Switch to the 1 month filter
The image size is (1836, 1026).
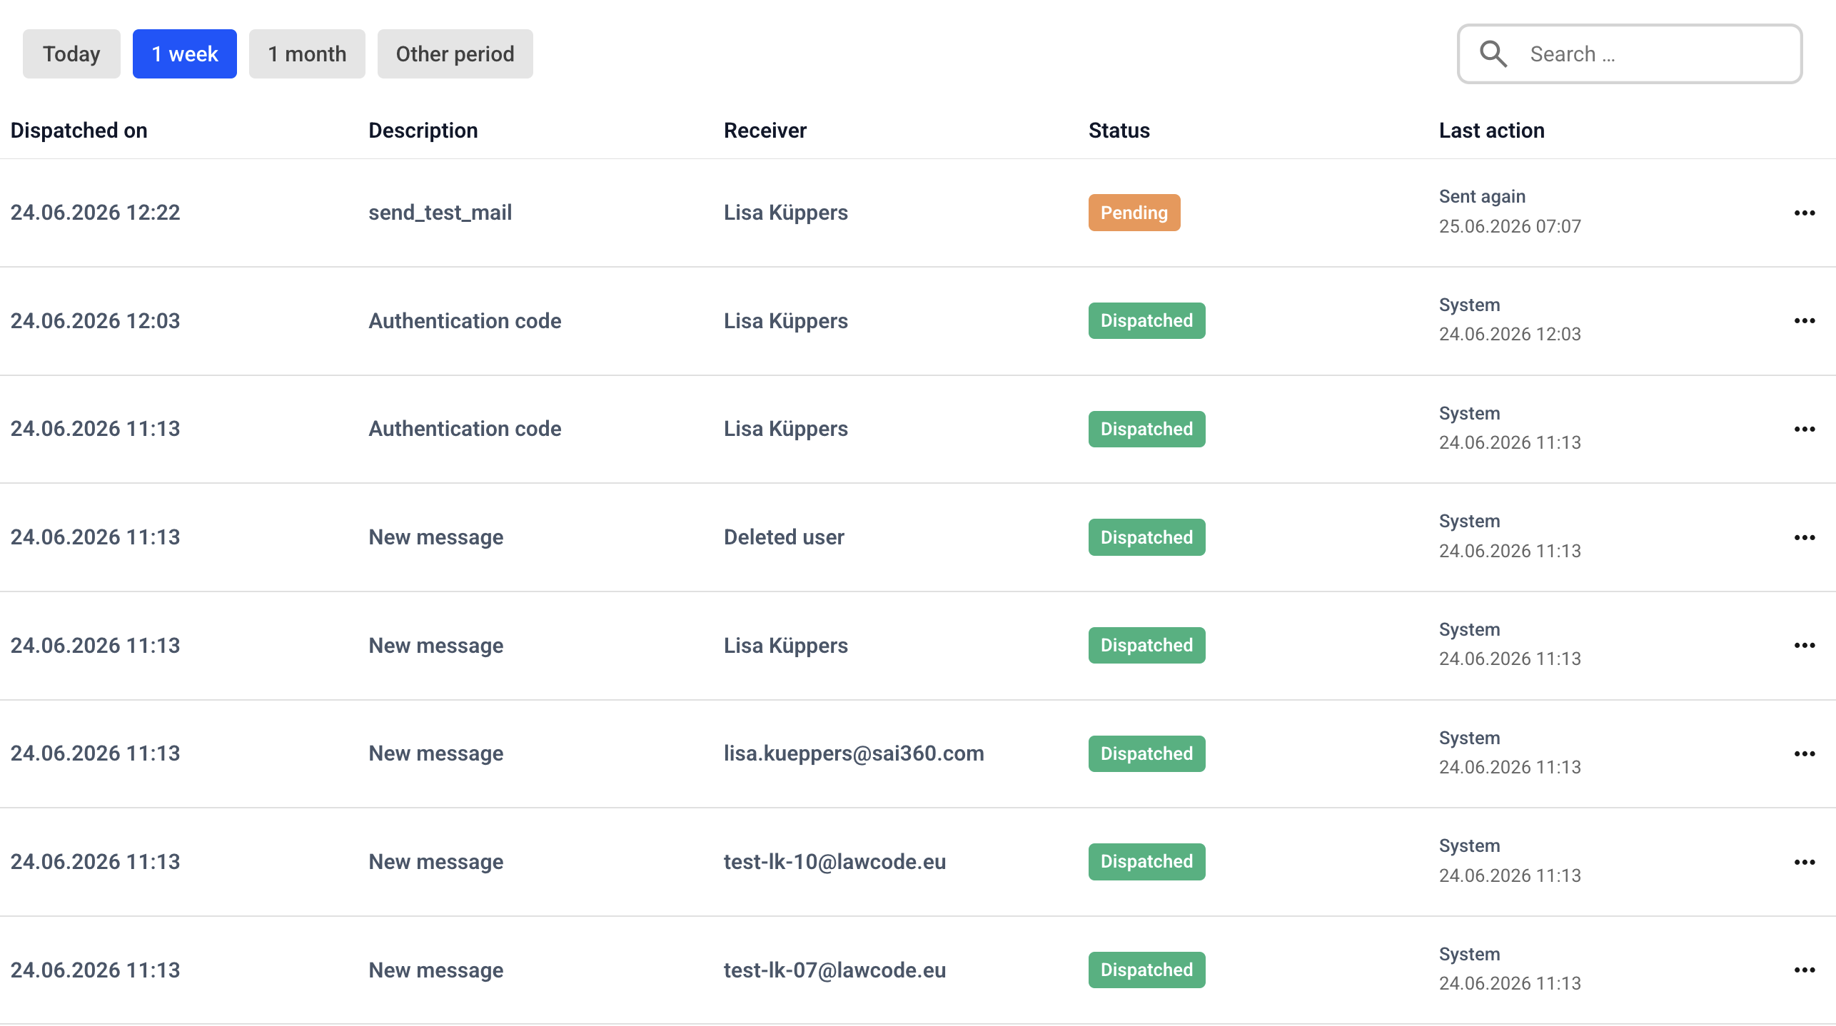[307, 54]
